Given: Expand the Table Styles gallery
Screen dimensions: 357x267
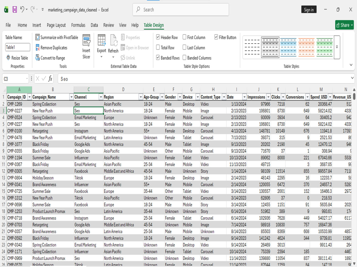Looking at the screenshot, I should point(337,47).
